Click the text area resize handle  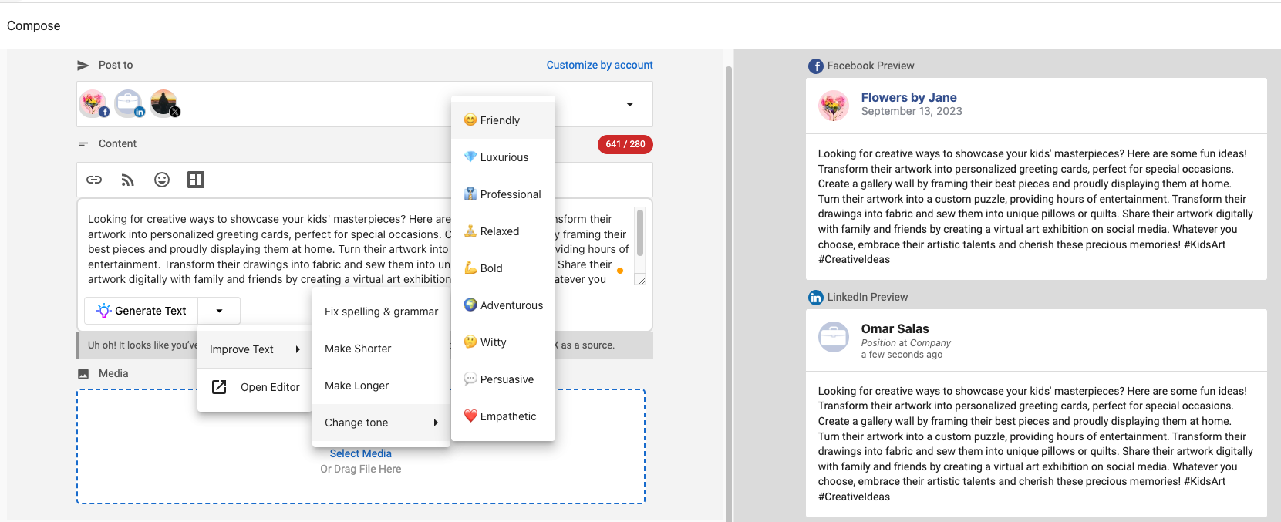(642, 280)
